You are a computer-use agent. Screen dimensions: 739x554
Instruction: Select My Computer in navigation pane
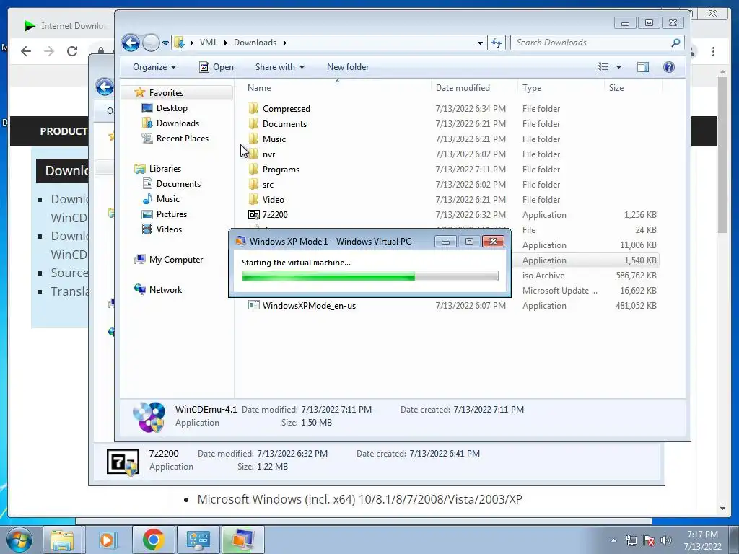(175, 260)
